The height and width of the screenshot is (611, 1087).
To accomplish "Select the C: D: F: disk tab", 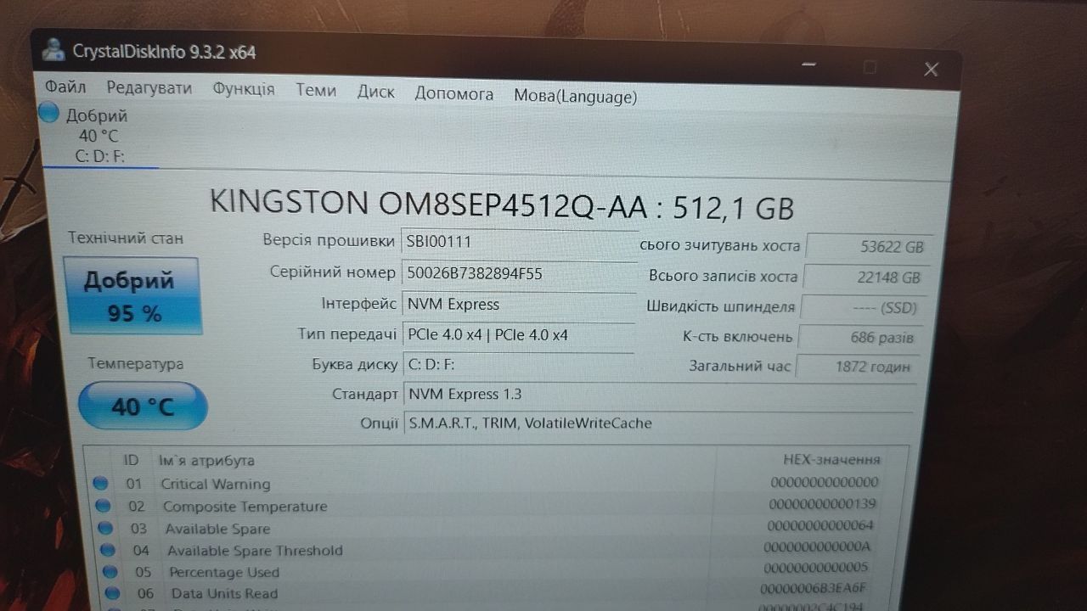I will (99, 137).
